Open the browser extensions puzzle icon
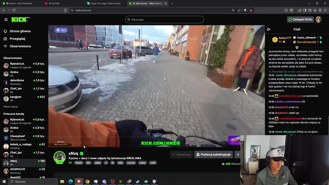The image size is (329, 185). tap(286, 10)
